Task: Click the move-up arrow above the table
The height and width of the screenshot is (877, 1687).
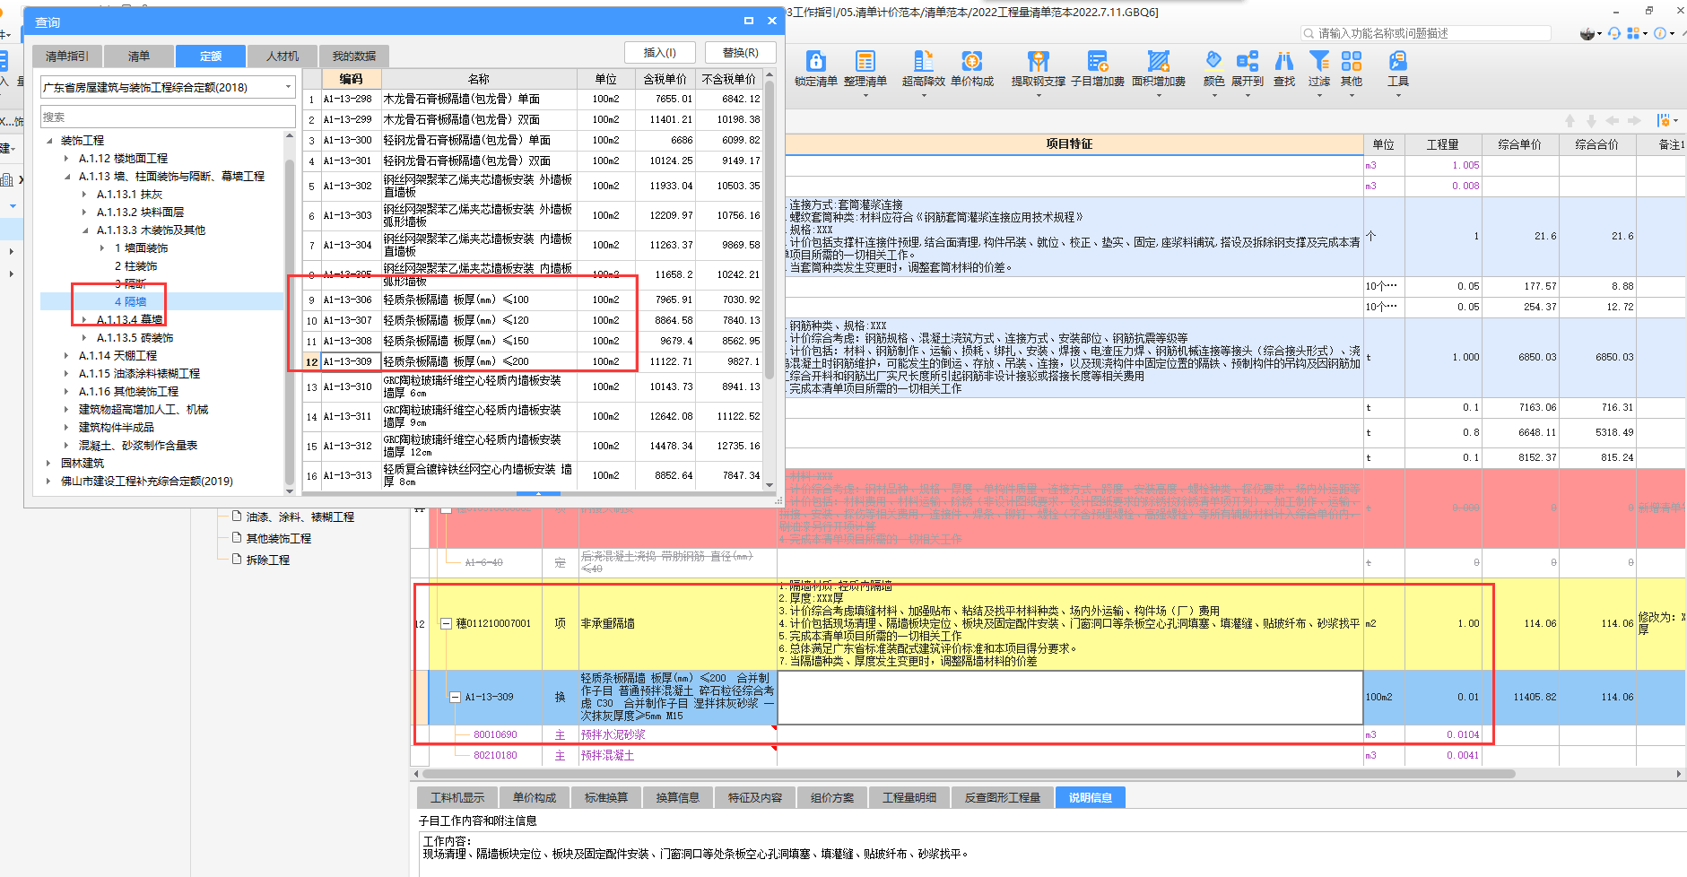Action: [x=1570, y=120]
